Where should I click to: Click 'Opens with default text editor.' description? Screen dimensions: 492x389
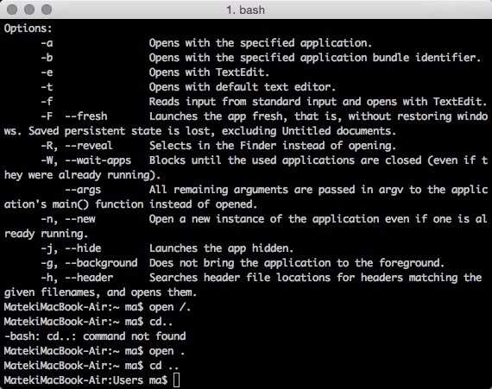coord(243,87)
